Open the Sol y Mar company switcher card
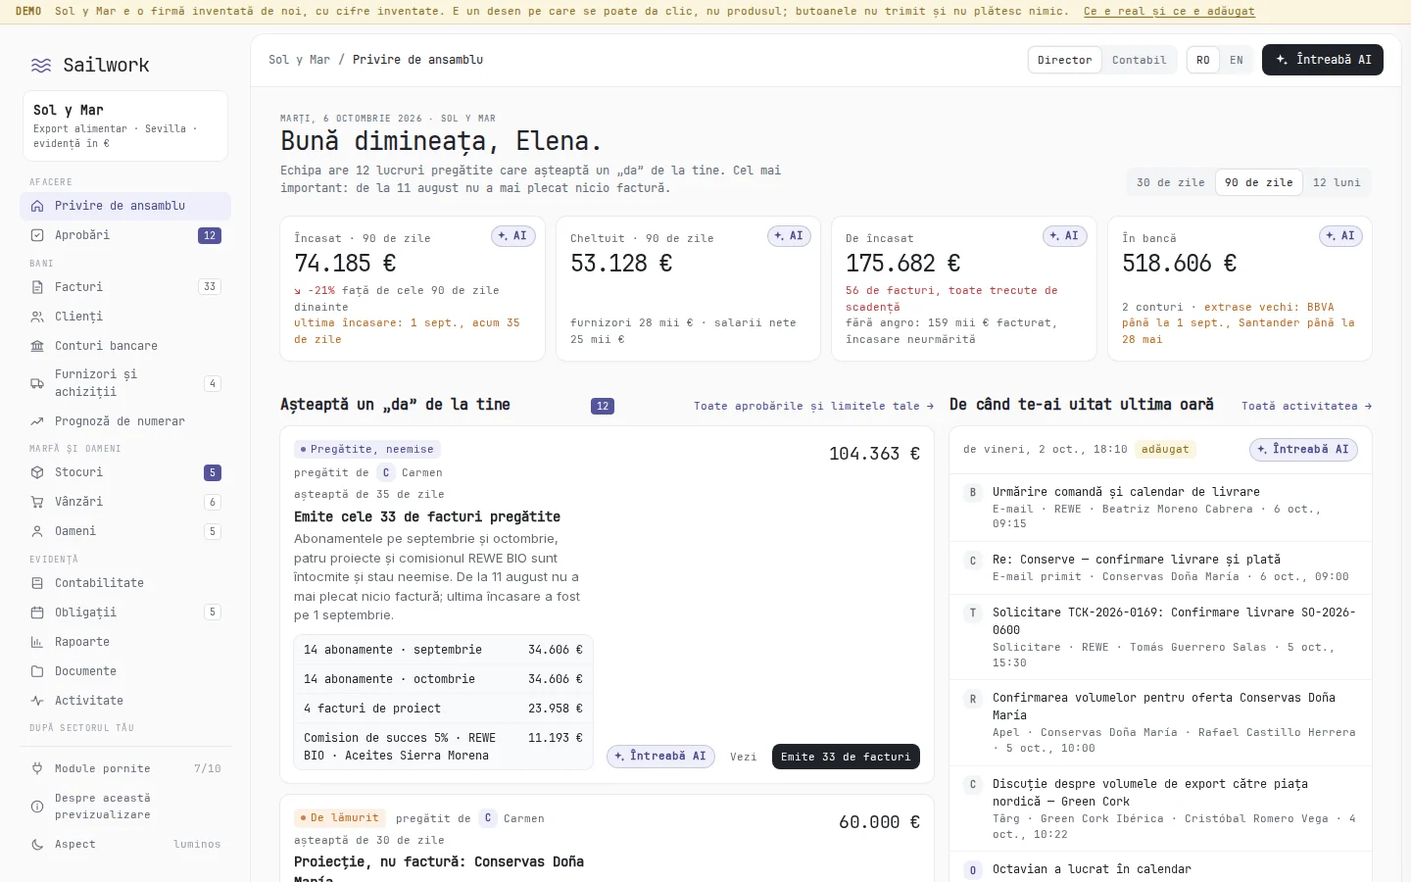1411x882 pixels. (x=125, y=126)
